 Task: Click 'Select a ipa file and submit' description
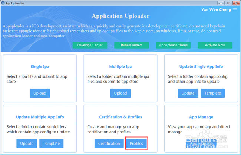(x=37, y=79)
